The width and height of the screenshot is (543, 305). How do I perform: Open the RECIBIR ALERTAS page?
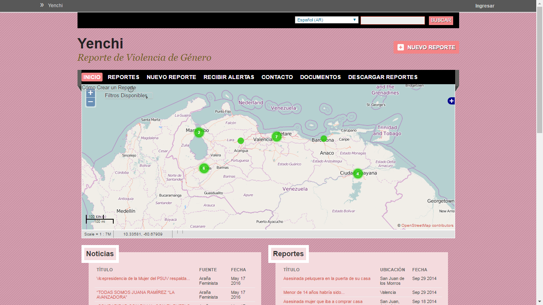(x=229, y=77)
